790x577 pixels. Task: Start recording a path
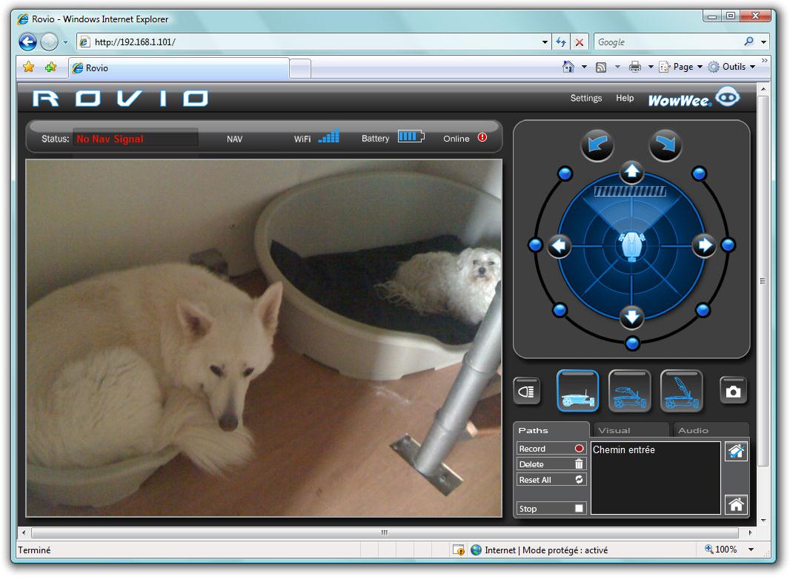551,449
